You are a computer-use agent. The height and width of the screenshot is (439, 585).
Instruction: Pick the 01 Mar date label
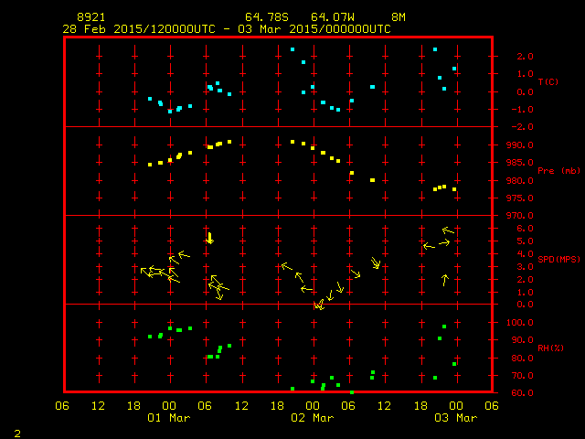(169, 418)
